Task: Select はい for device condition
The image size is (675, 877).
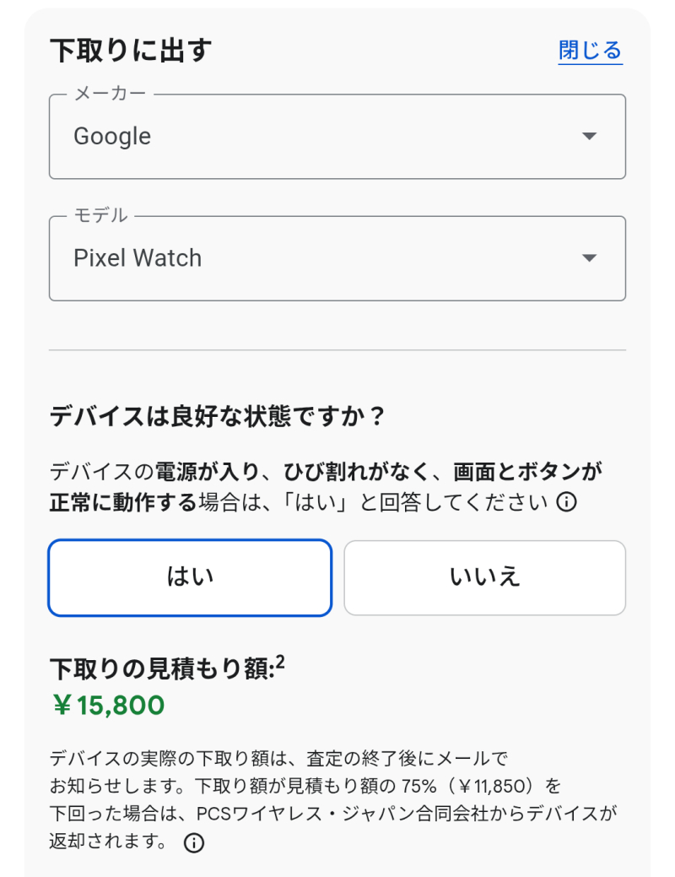Action: 190,578
